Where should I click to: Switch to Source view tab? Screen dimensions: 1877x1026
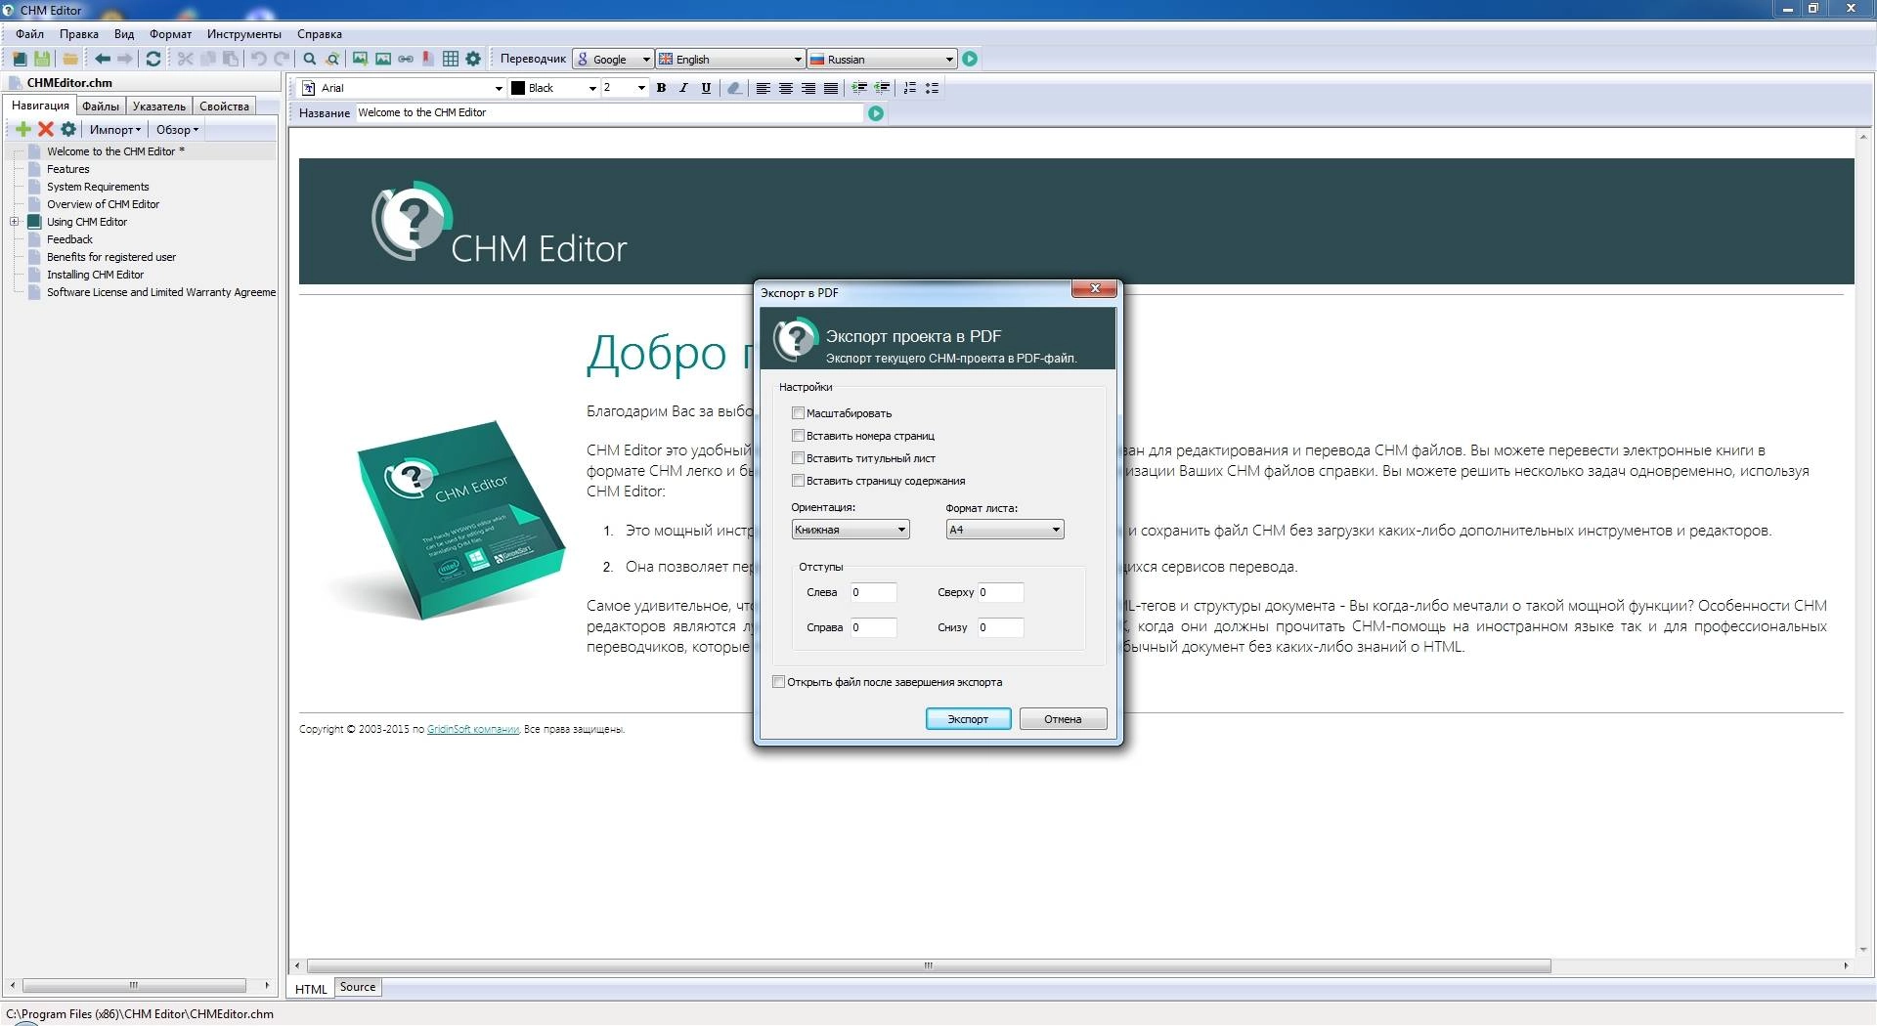(x=358, y=987)
